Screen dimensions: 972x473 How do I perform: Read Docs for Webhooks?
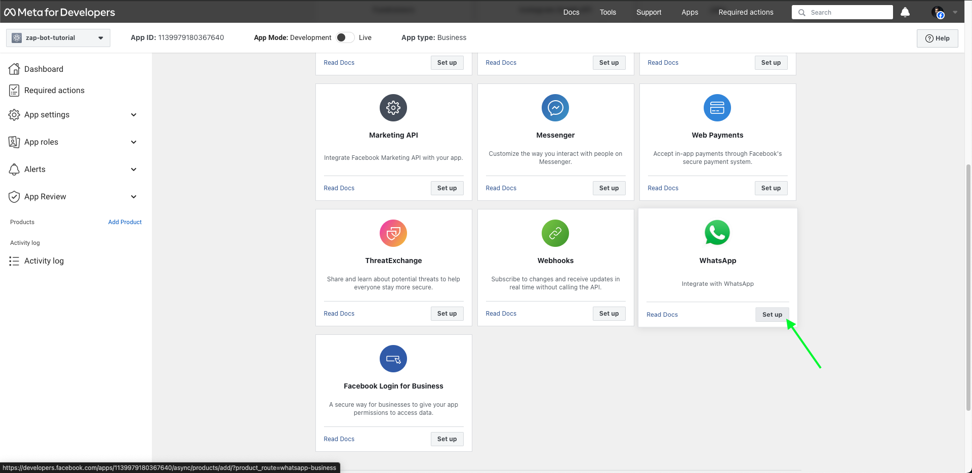click(501, 314)
